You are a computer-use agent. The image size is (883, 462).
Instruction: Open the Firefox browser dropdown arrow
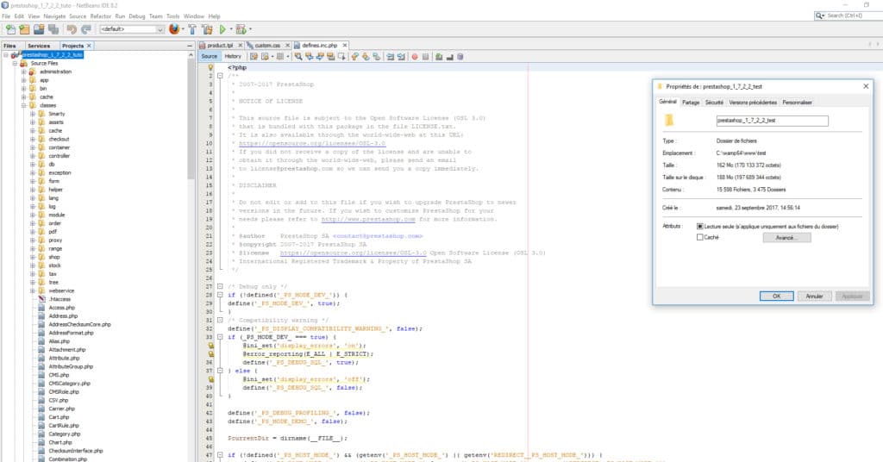(x=184, y=29)
